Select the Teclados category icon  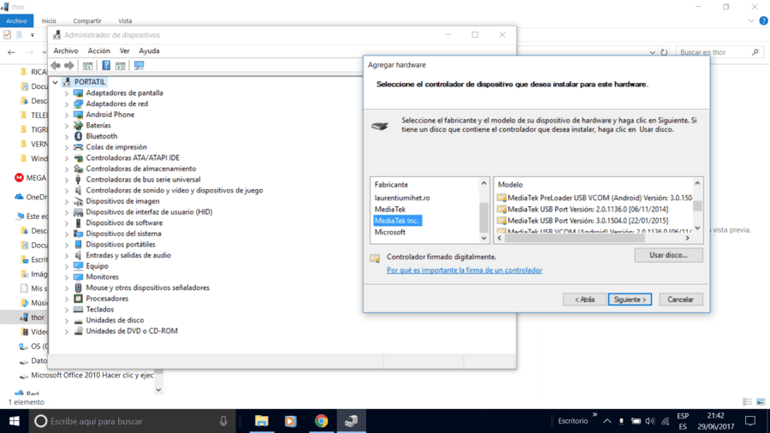pos(78,309)
